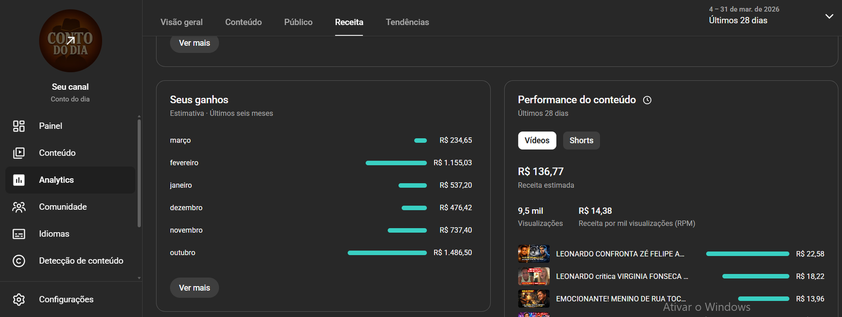Open the Idiomas subtitles icon
Image resolution: width=842 pixels, height=317 pixels.
19,234
